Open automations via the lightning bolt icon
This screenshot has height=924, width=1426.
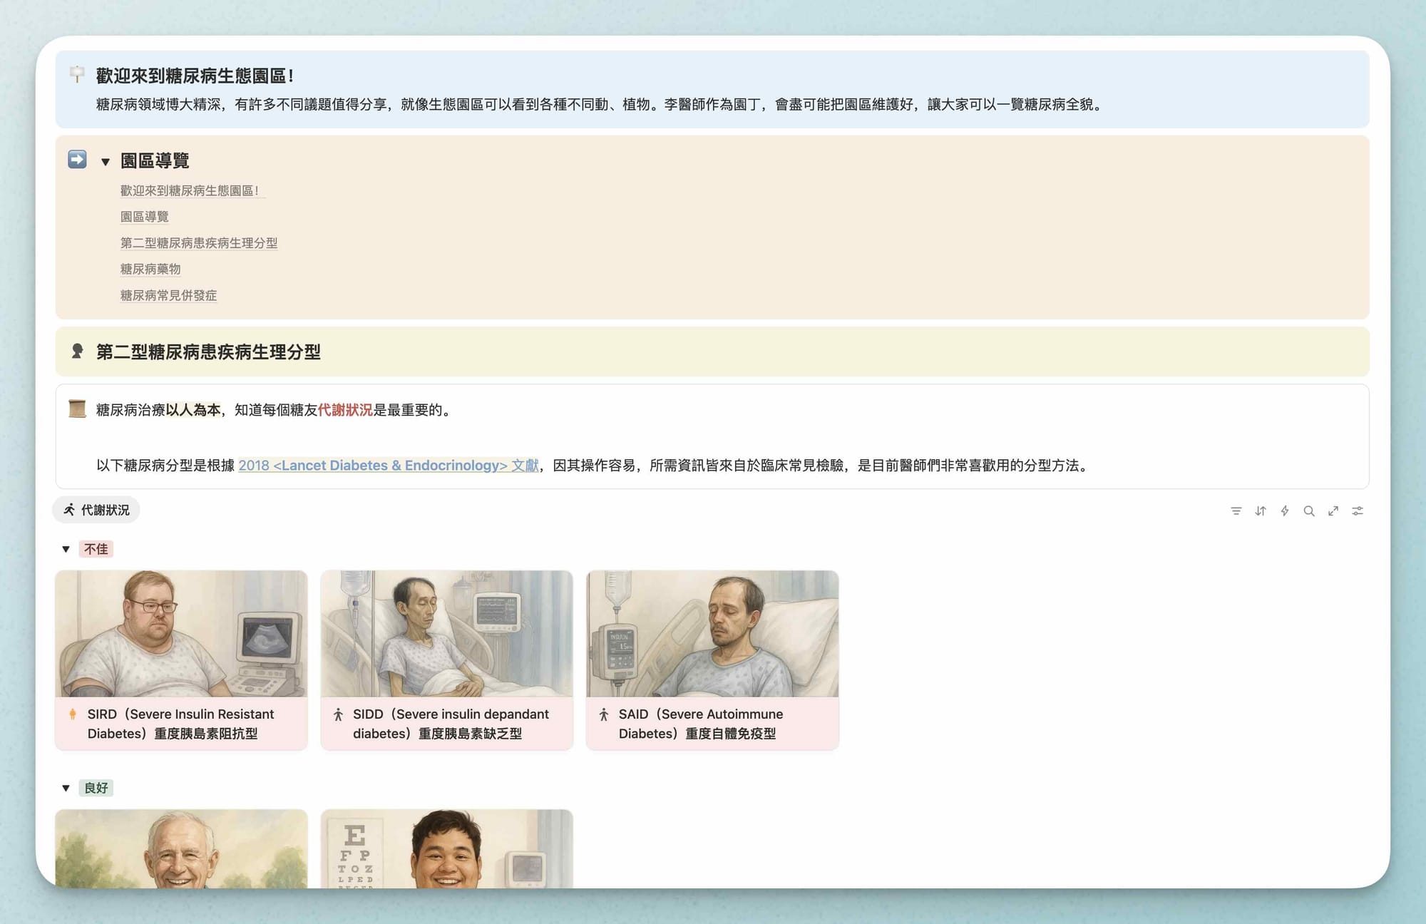(x=1284, y=510)
